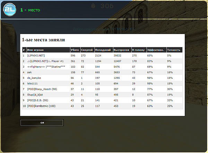The width and height of the screenshot is (208, 153).
Task: Sort by the 'Убито' column header
Action: [74, 50]
